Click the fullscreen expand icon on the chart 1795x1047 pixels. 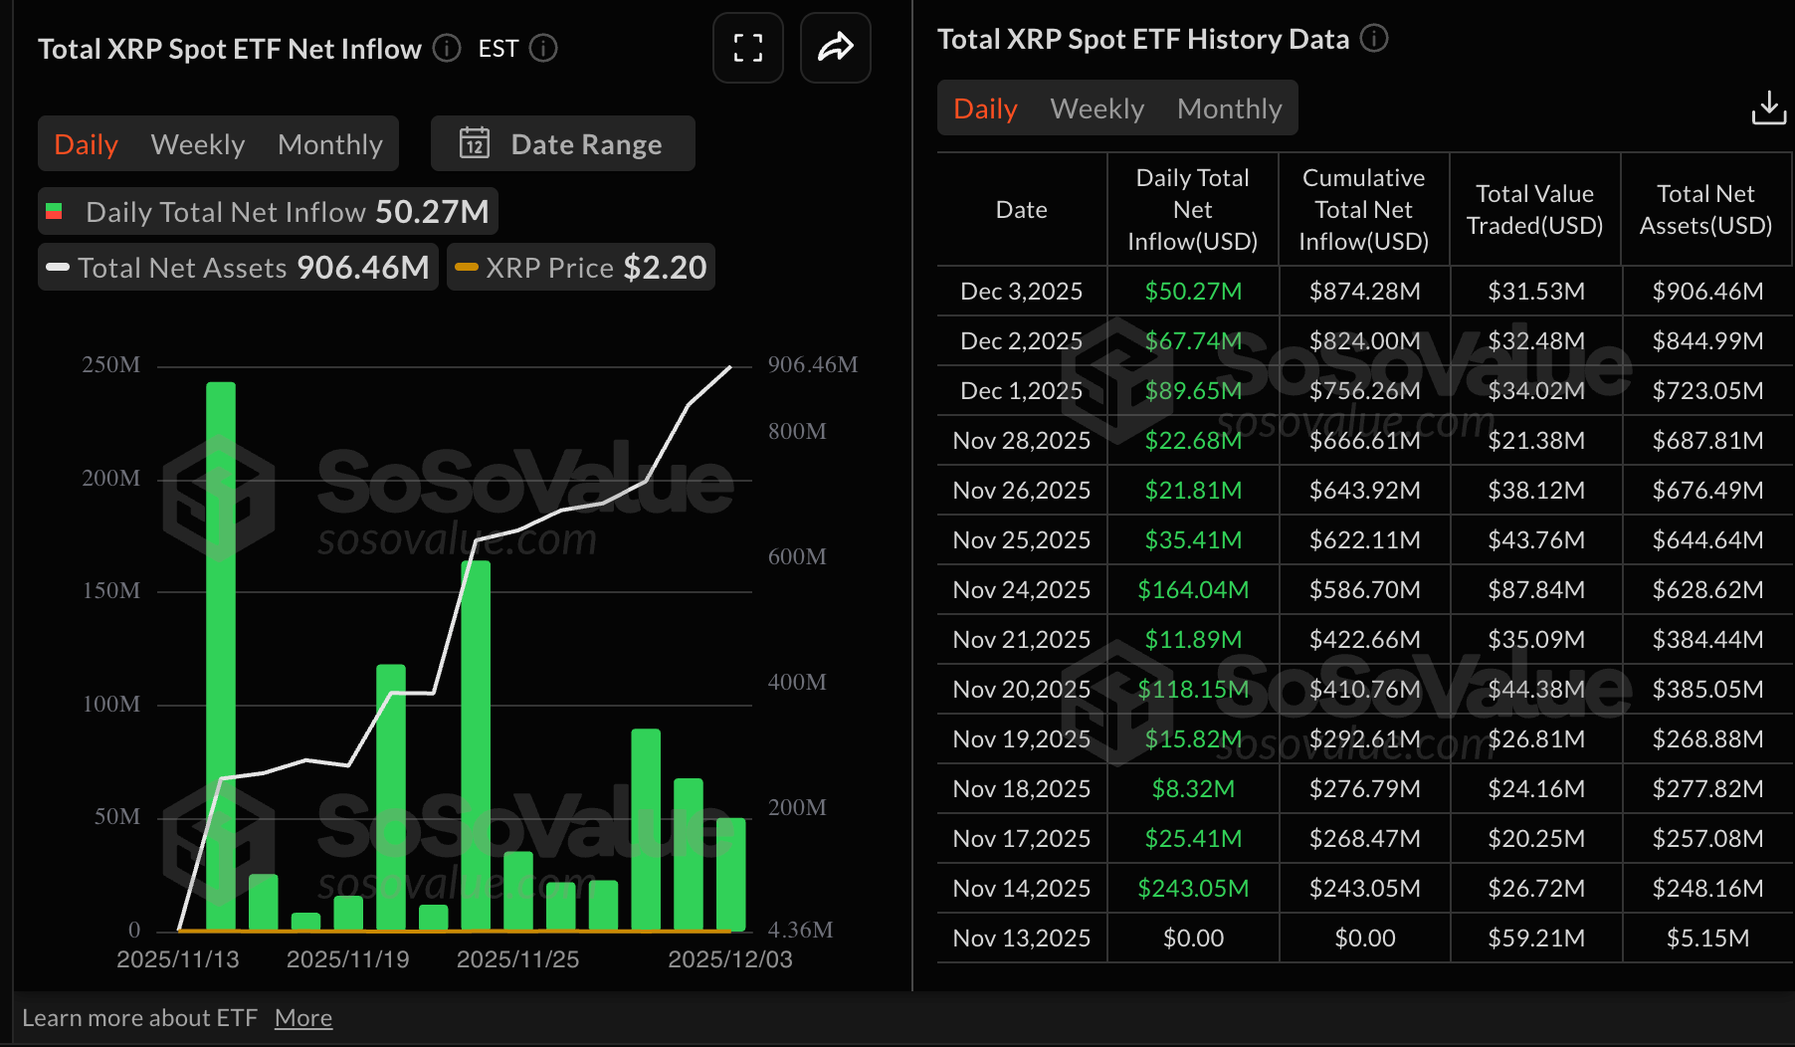[x=747, y=48]
